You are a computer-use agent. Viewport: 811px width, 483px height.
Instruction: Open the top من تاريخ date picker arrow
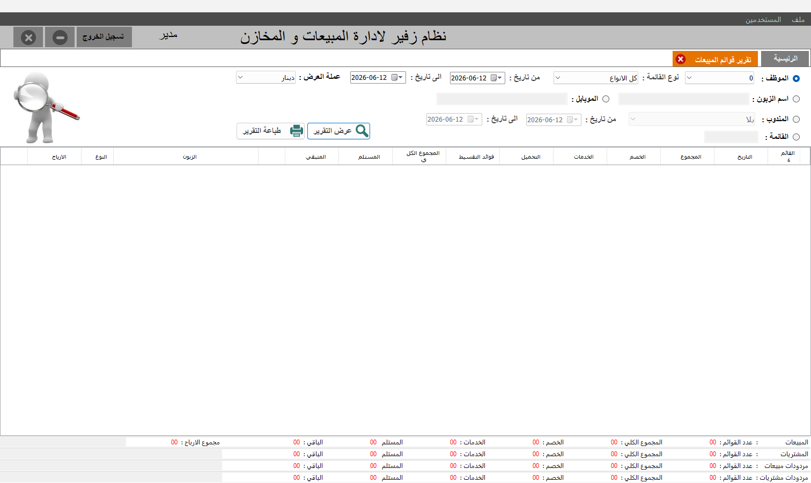(500, 78)
